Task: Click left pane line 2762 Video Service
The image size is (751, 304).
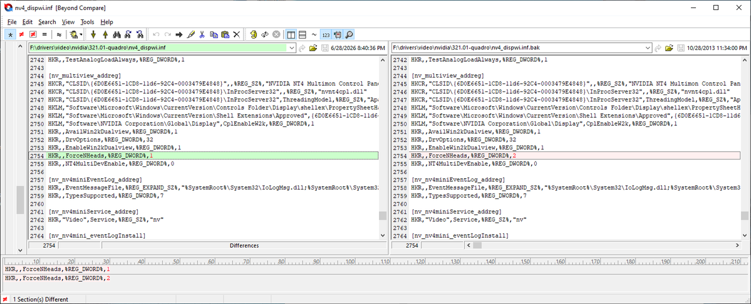Action: (x=106, y=220)
